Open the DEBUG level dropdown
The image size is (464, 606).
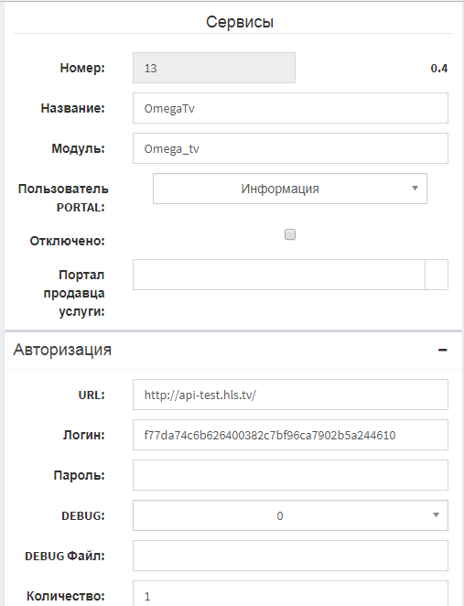click(290, 515)
